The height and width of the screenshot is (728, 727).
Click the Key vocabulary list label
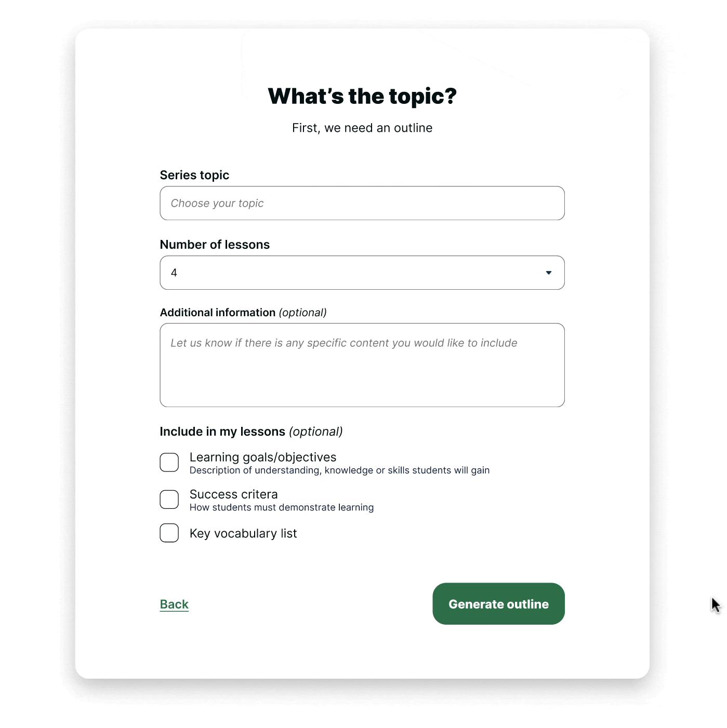coord(243,533)
